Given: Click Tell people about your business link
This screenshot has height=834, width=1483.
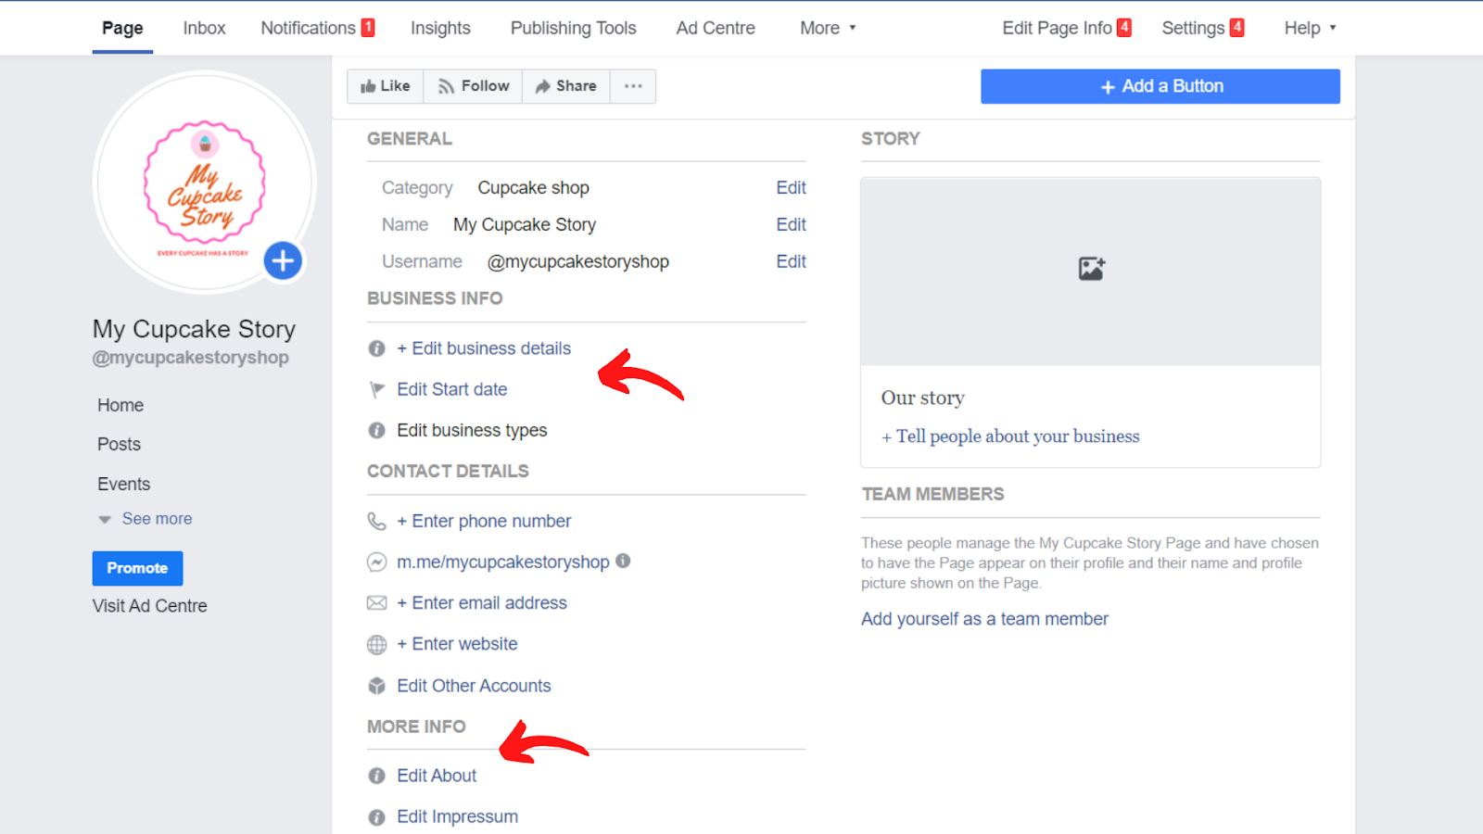Looking at the screenshot, I should tap(1010, 436).
